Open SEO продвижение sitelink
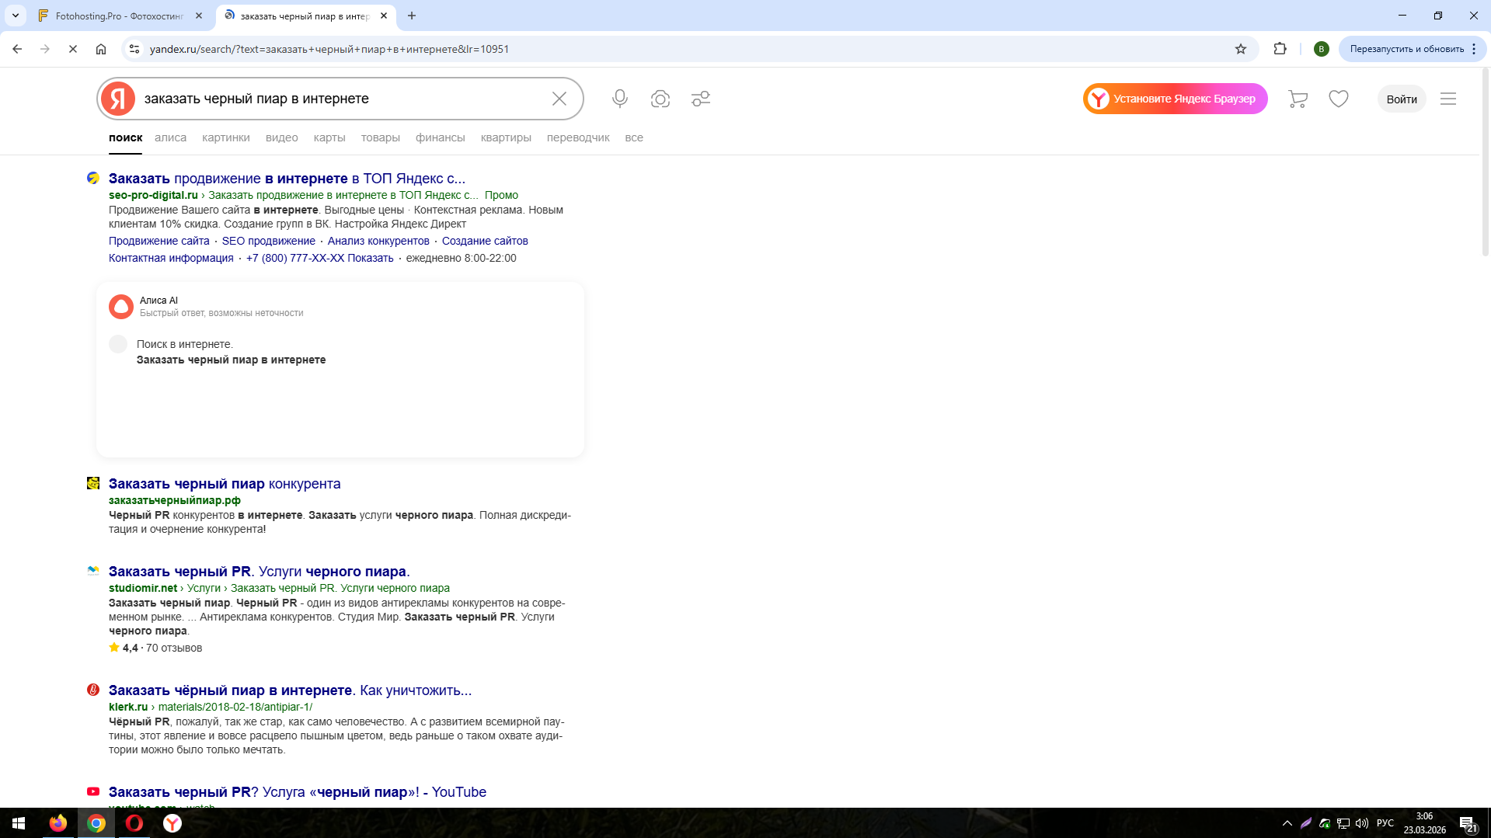The width and height of the screenshot is (1491, 838). pos(269,241)
